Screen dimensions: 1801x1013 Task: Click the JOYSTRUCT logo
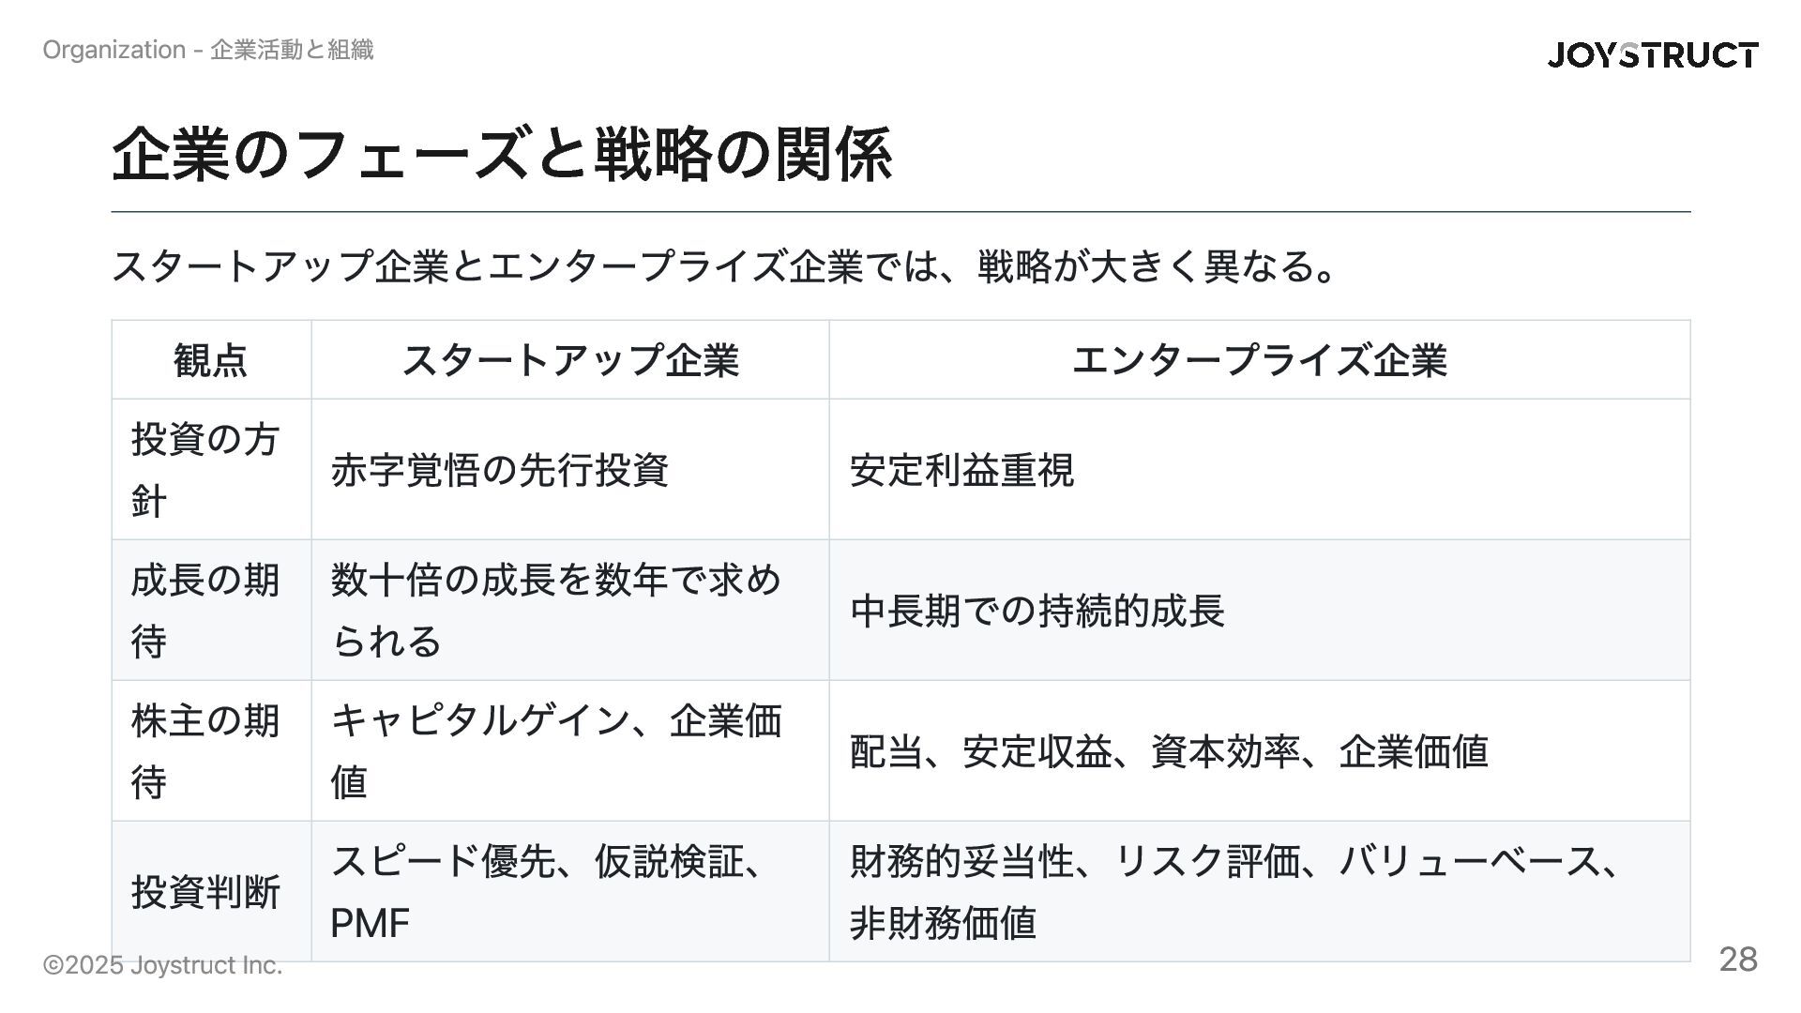(x=1653, y=54)
